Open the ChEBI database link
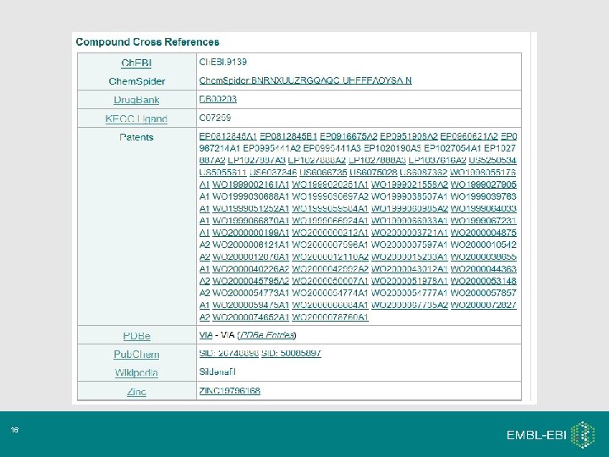The height and width of the screenshot is (457, 609). point(136,63)
